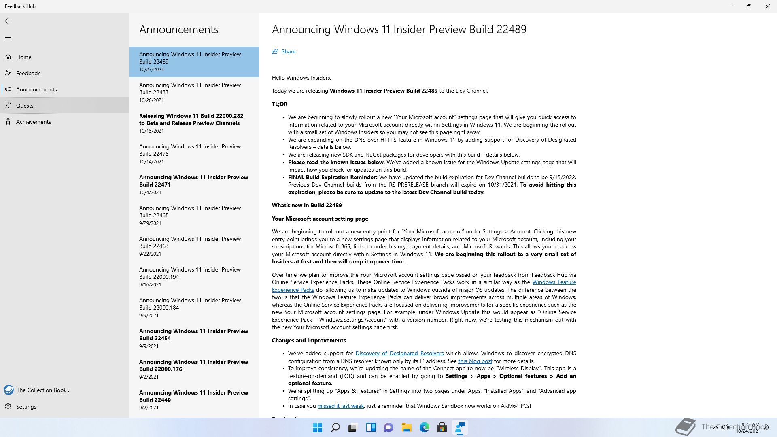
Task: Select the Build 22489 announcement from 10/27/2021
Action: click(x=194, y=62)
